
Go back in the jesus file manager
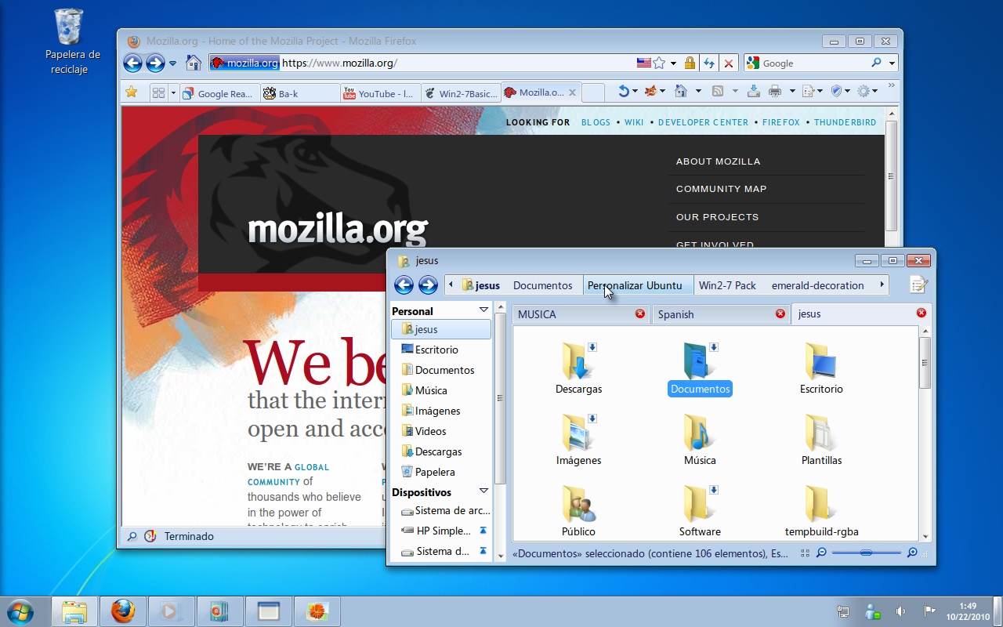pos(404,285)
